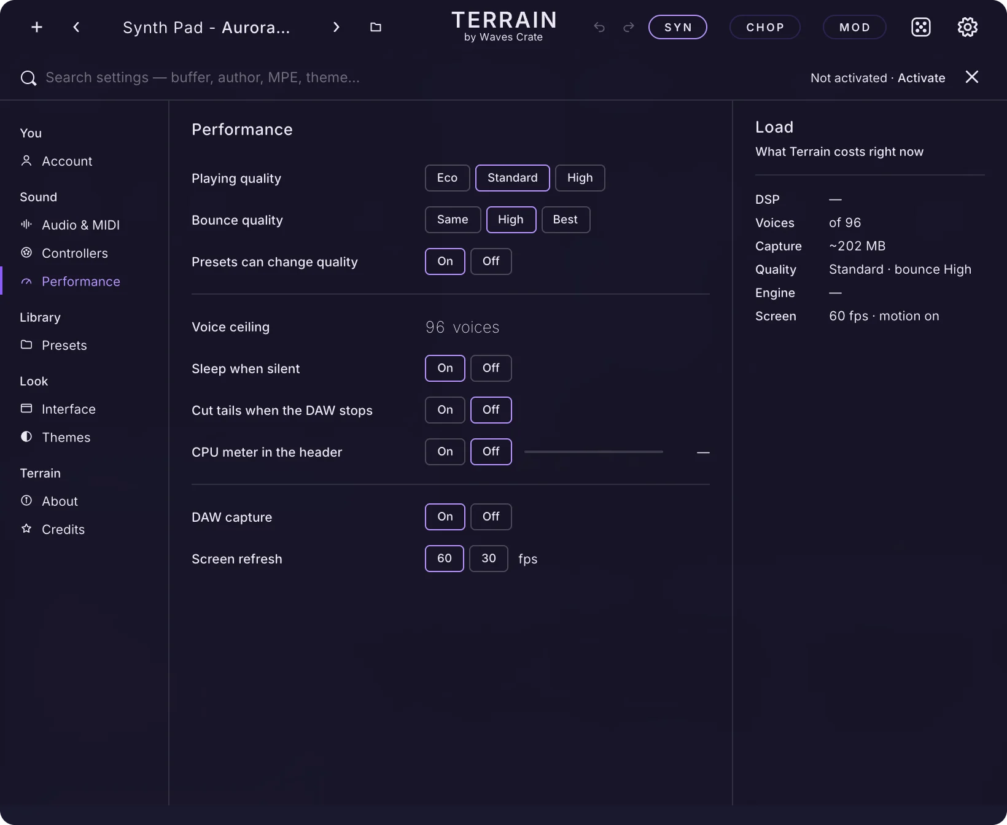Screen dimensions: 1007x825
Task: Click the CPU meter bar
Action: (594, 452)
